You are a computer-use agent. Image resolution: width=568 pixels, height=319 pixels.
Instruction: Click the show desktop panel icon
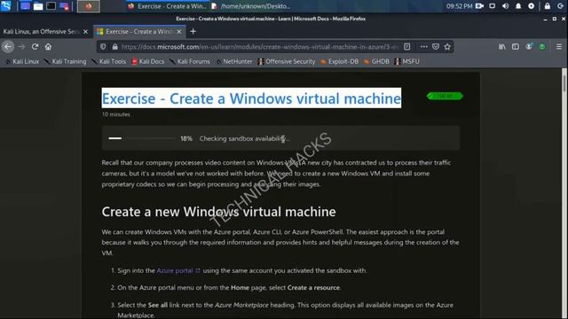[25, 6]
